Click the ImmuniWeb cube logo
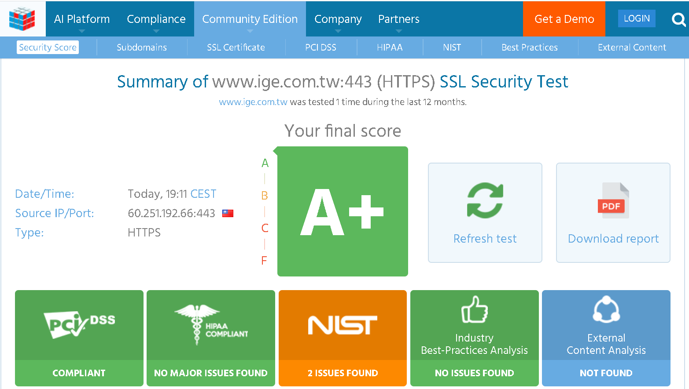 coord(22,19)
